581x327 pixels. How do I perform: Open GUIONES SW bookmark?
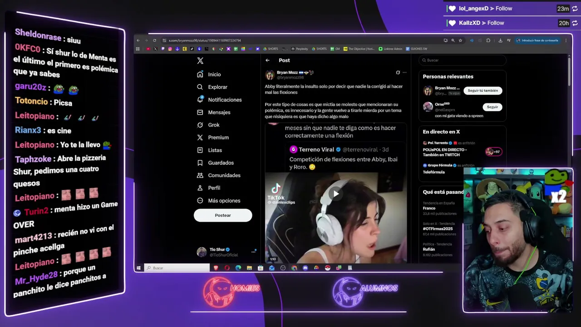417,49
